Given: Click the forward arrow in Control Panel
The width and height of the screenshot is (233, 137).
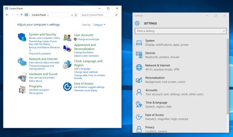Looking at the screenshot, I should pyautogui.click(x=13, y=15).
